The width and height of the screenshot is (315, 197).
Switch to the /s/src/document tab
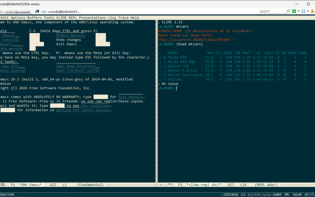(19, 12)
